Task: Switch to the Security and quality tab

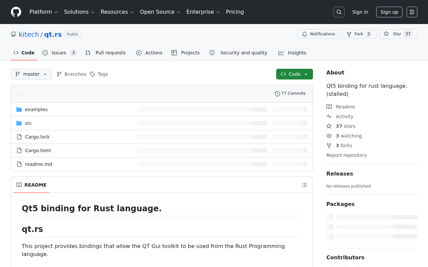Action: [x=238, y=53]
